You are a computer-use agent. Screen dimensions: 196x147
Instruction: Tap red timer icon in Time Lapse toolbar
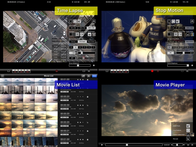click(x=57, y=71)
